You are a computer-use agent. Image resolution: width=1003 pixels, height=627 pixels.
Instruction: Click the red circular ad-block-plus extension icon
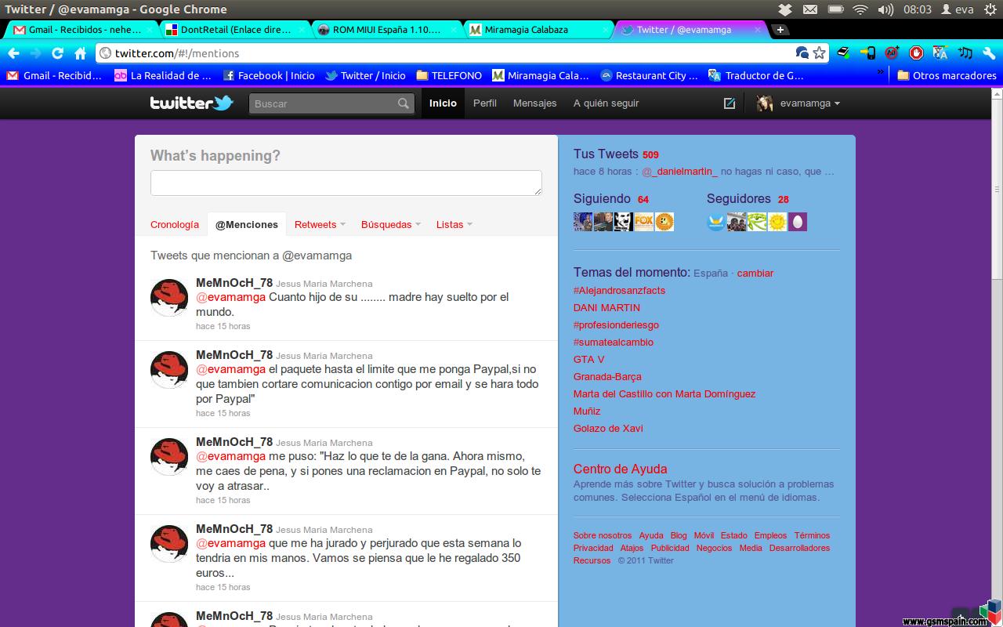pos(892,53)
